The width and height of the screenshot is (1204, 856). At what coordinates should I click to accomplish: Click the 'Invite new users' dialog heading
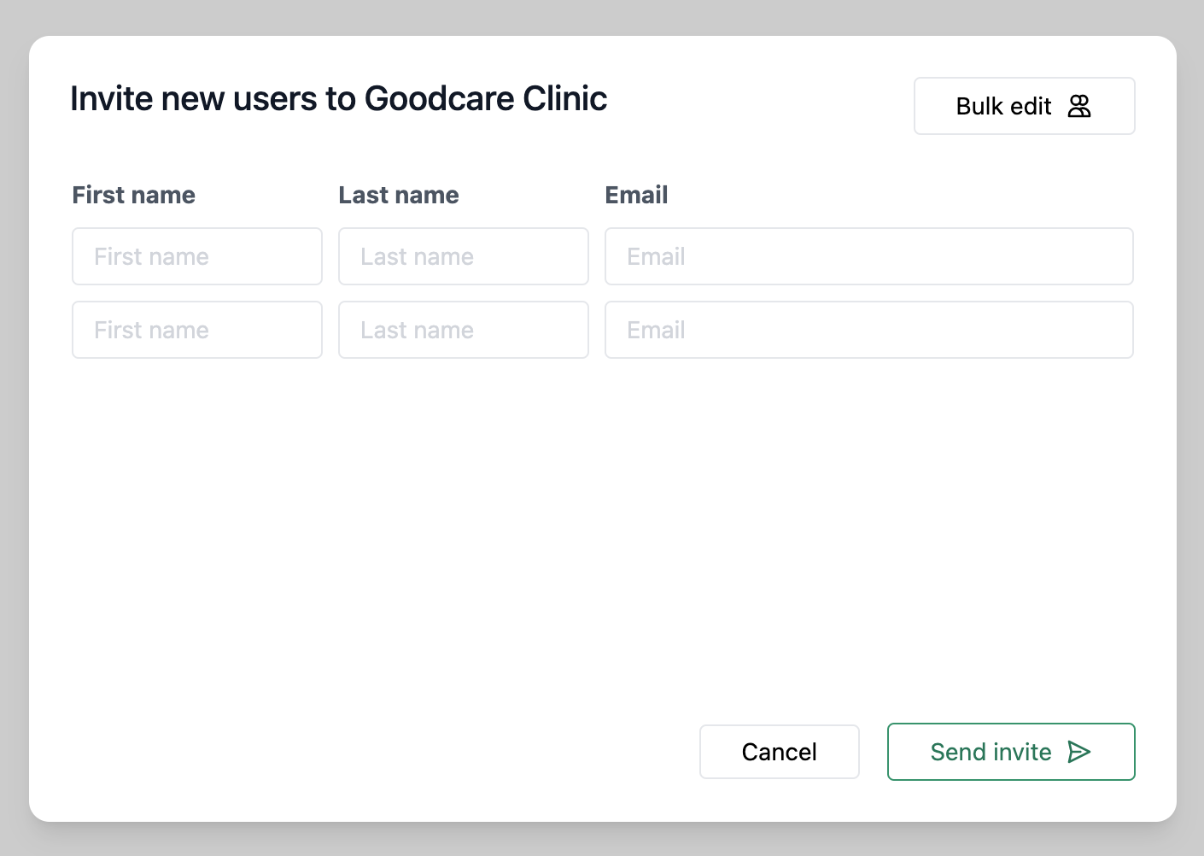click(x=213, y=99)
